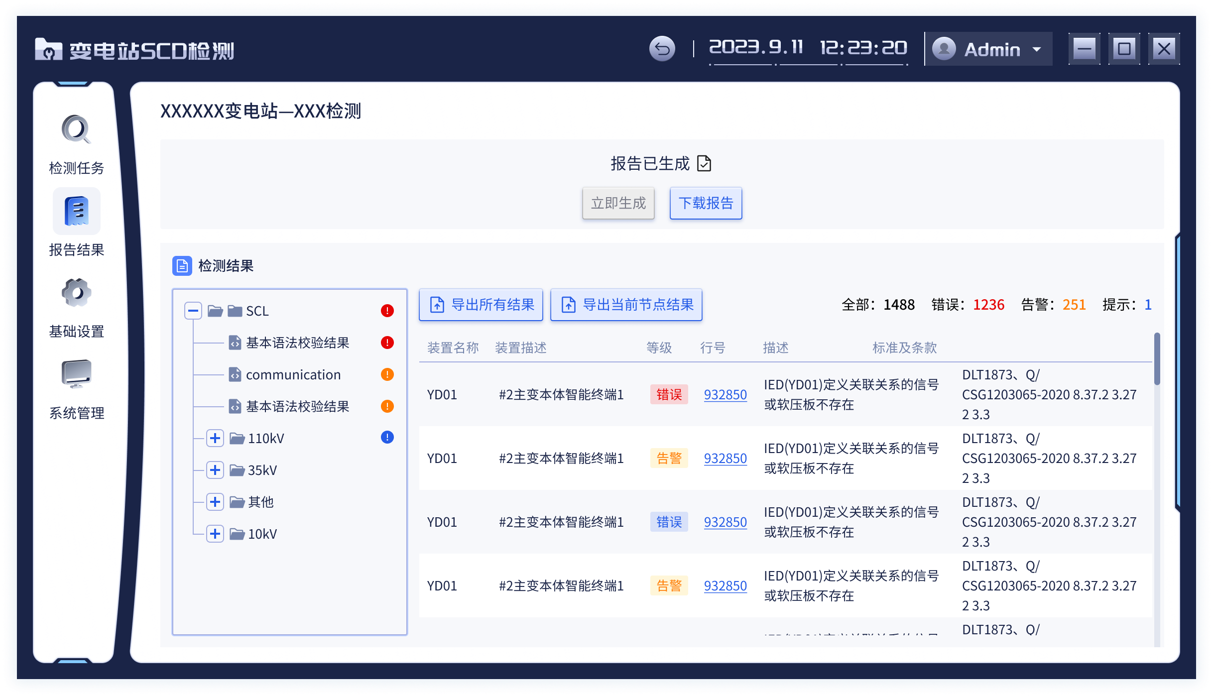1213x697 pixels.
Task: Open the 检测任务 magnifier icon
Action: pos(76,130)
